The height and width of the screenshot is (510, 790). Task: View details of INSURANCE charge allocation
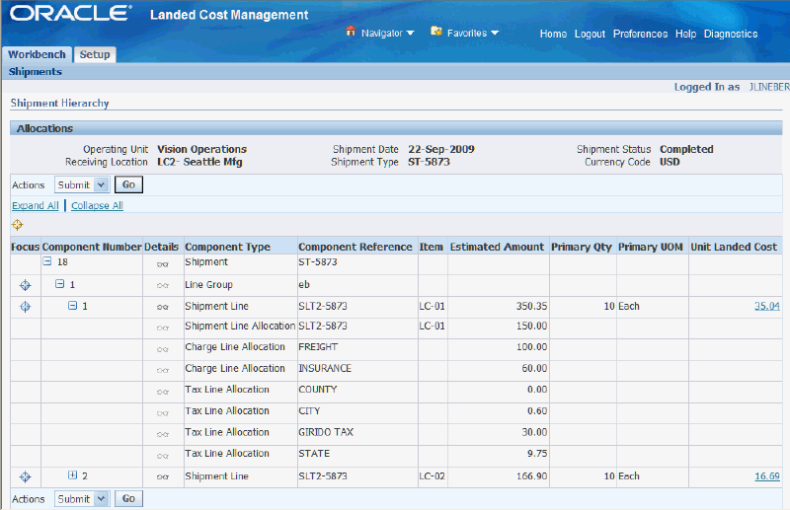[163, 370]
